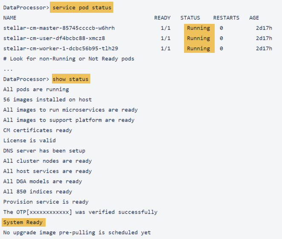Image resolution: width=282 pixels, height=239 pixels.
Task: Select the stellar-cm-user pod name
Action: tap(54, 38)
